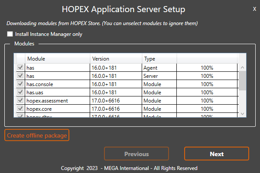Sort by the Module column header

(58, 59)
